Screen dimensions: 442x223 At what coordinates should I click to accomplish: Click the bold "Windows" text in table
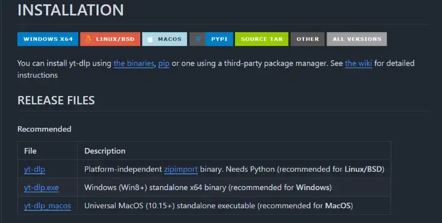[312, 187]
